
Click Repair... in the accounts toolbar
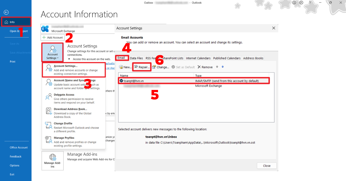tap(142, 67)
